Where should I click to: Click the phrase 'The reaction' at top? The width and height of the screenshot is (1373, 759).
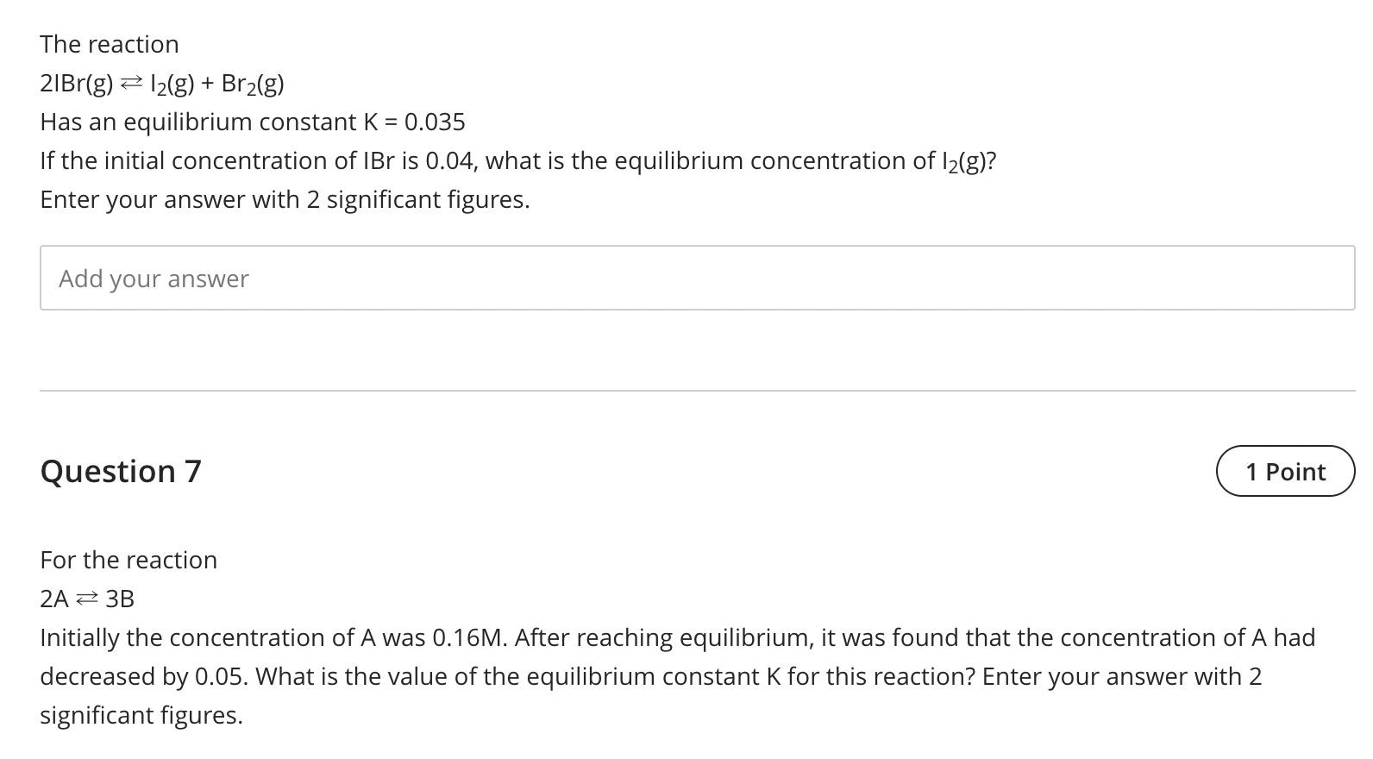click(x=108, y=43)
